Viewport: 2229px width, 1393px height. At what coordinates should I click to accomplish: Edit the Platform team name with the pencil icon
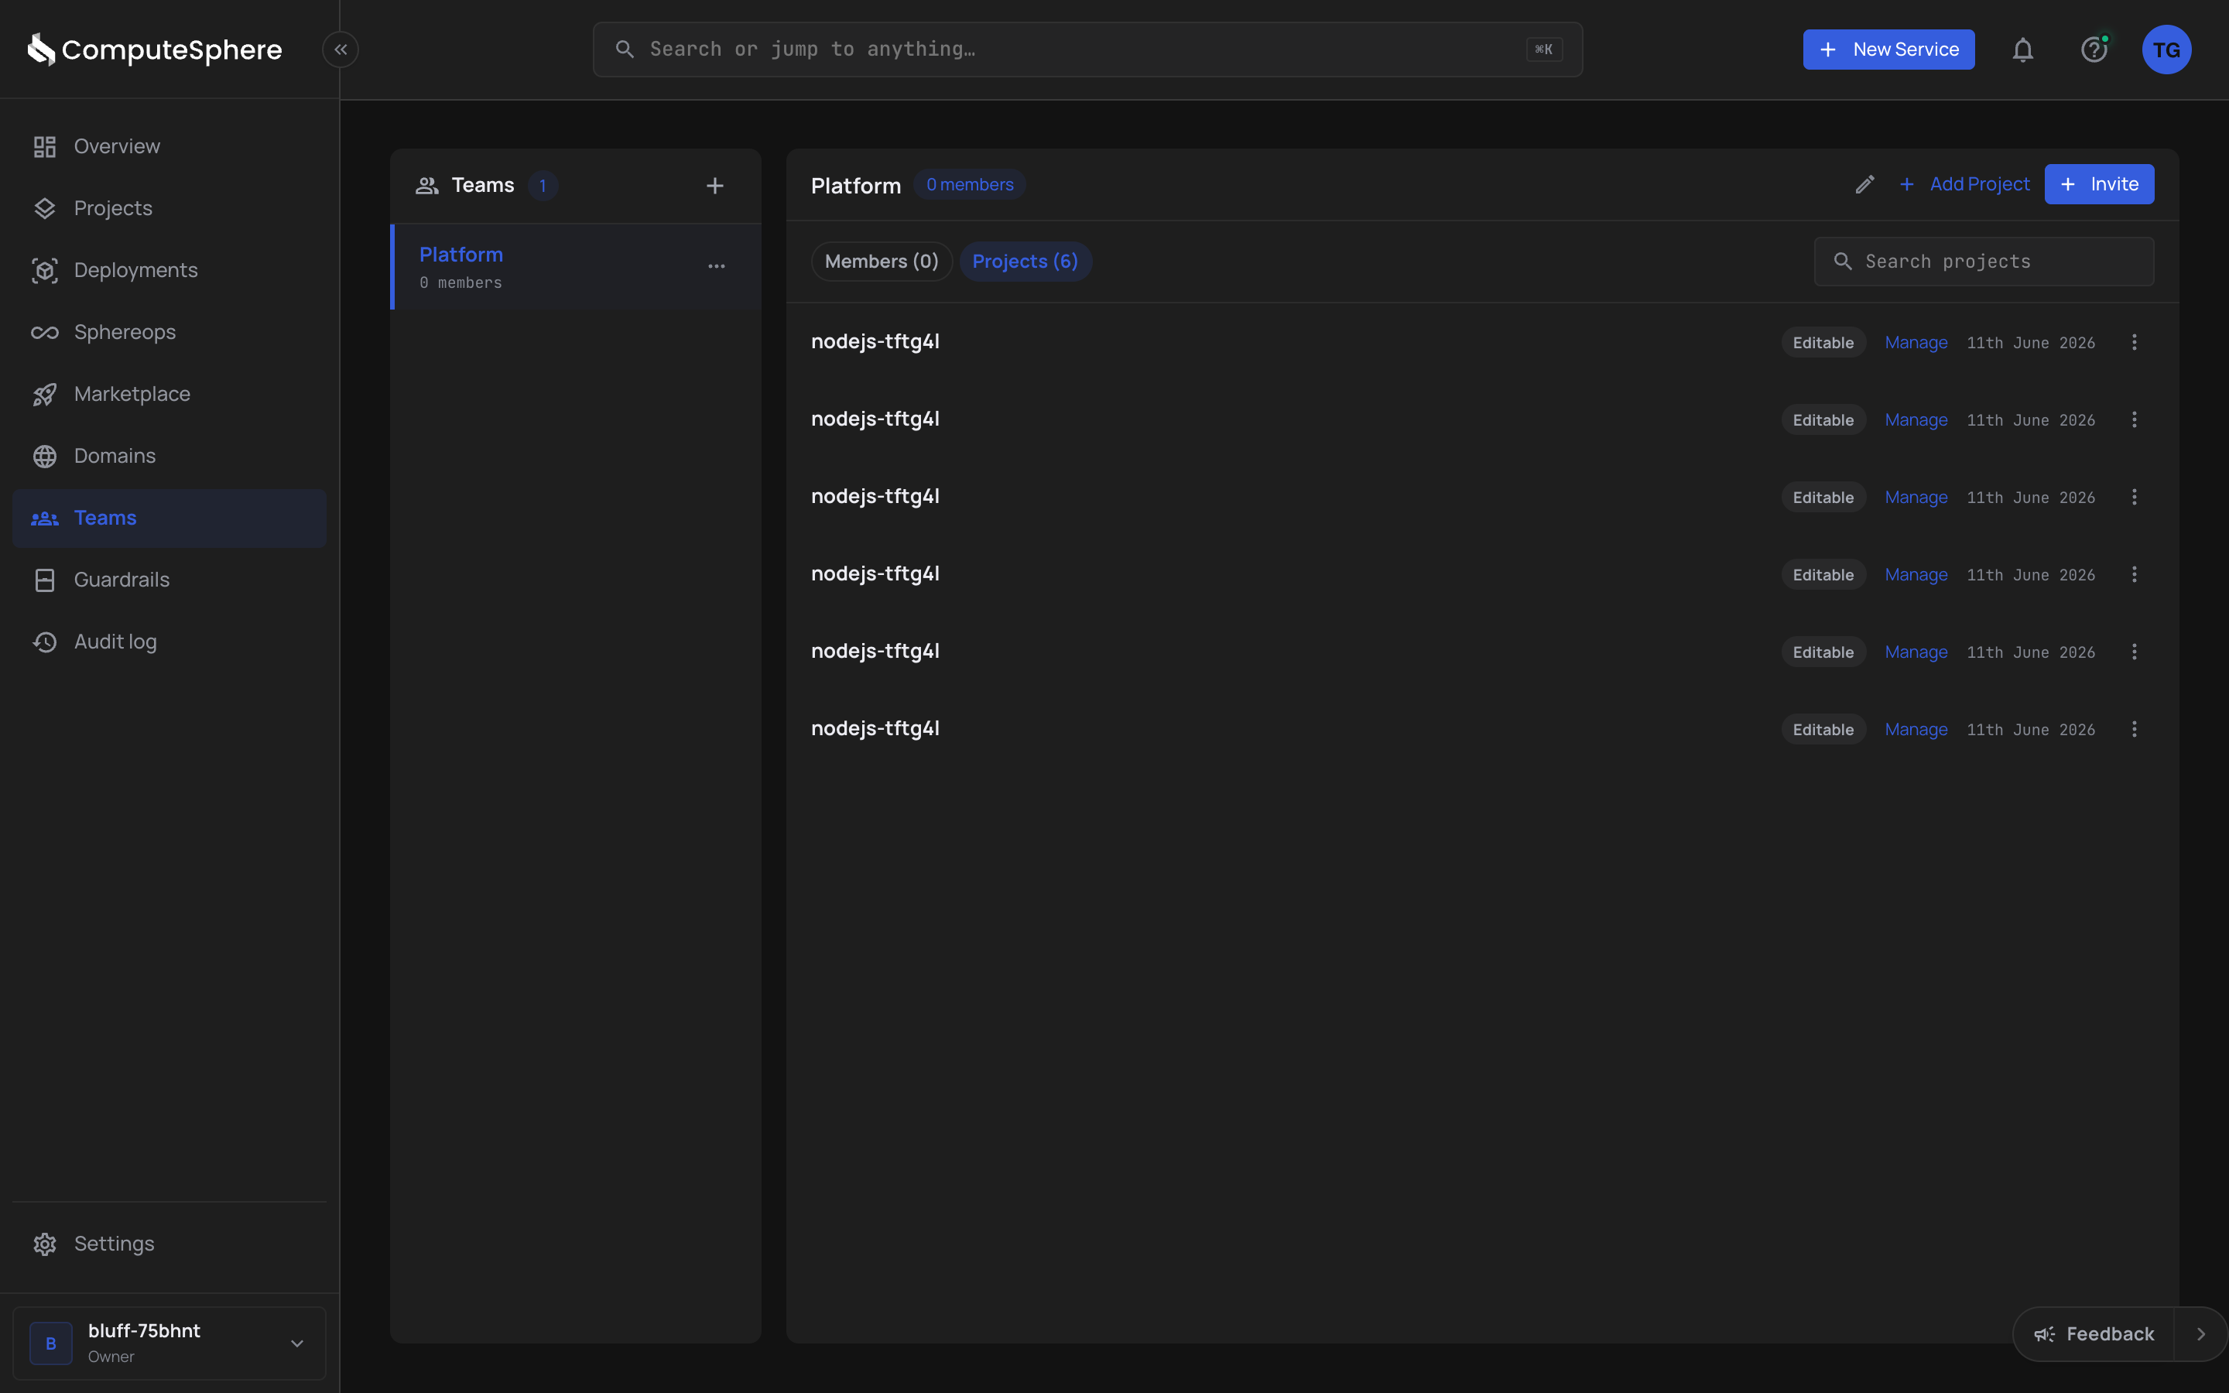pos(1865,184)
